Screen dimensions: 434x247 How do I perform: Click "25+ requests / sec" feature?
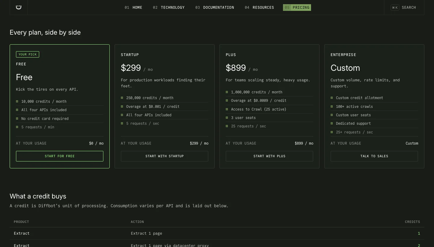354,132
